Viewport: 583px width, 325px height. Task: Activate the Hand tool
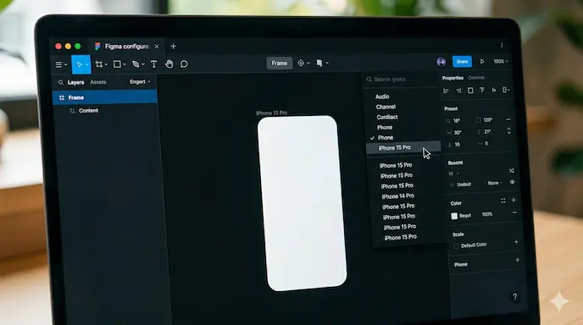coord(169,63)
